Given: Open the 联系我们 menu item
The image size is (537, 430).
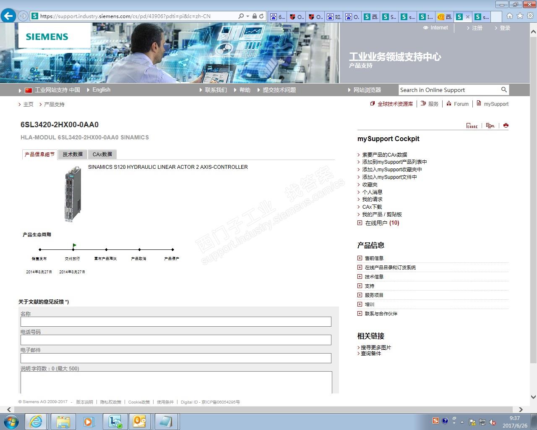Looking at the screenshot, I should point(216,90).
